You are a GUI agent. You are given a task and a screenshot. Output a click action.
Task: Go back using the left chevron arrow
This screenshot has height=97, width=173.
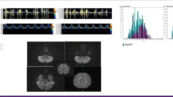coord(2,47)
